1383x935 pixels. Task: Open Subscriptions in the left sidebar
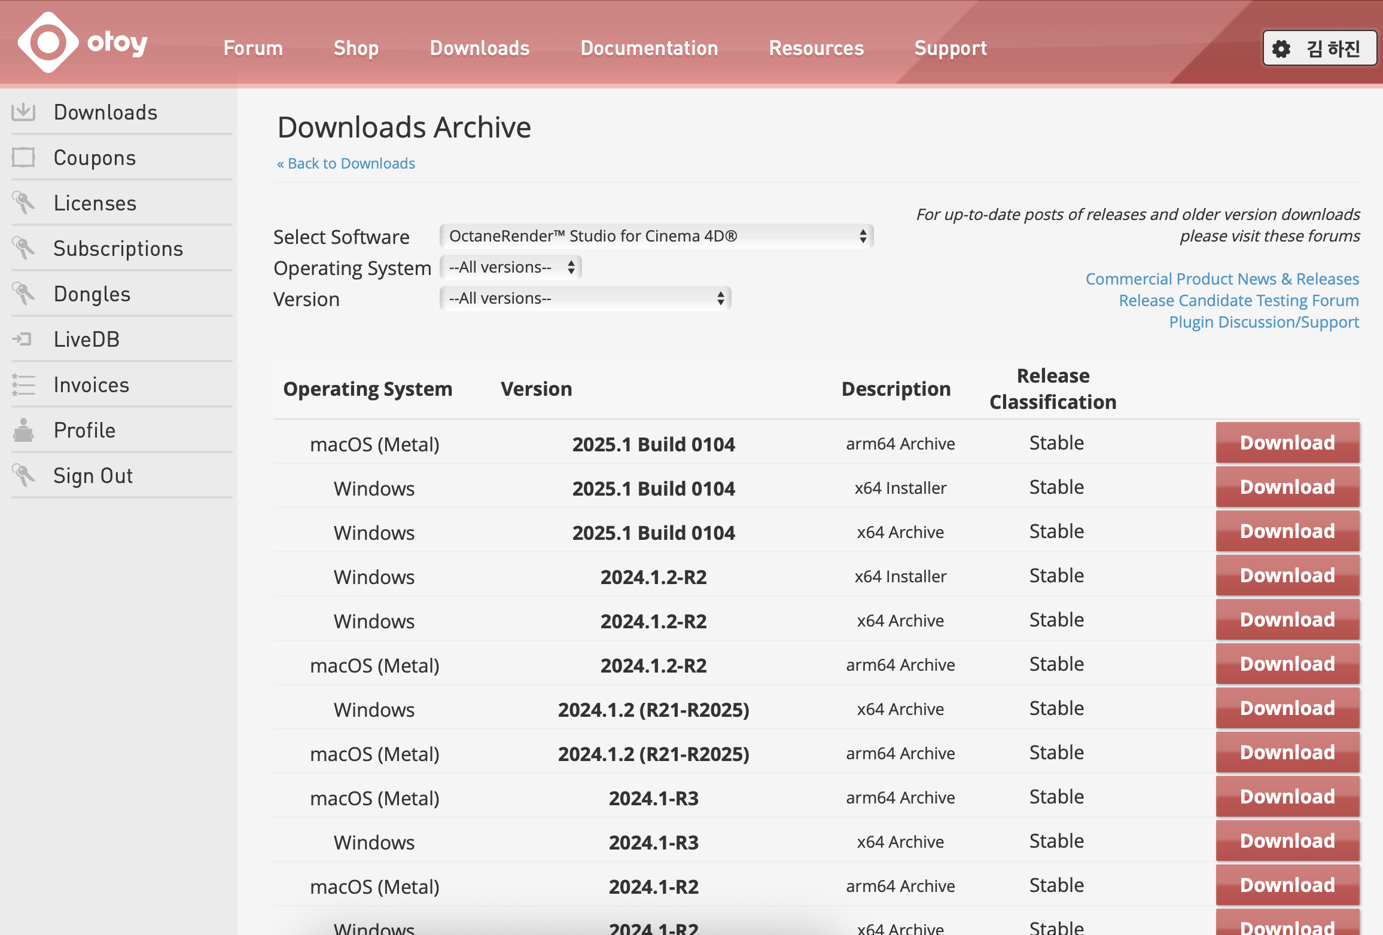(x=122, y=248)
